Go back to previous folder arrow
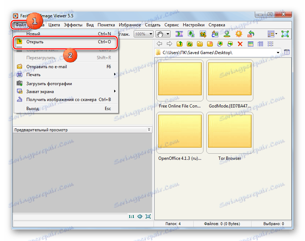This screenshot has height=241, width=305. (x=159, y=44)
